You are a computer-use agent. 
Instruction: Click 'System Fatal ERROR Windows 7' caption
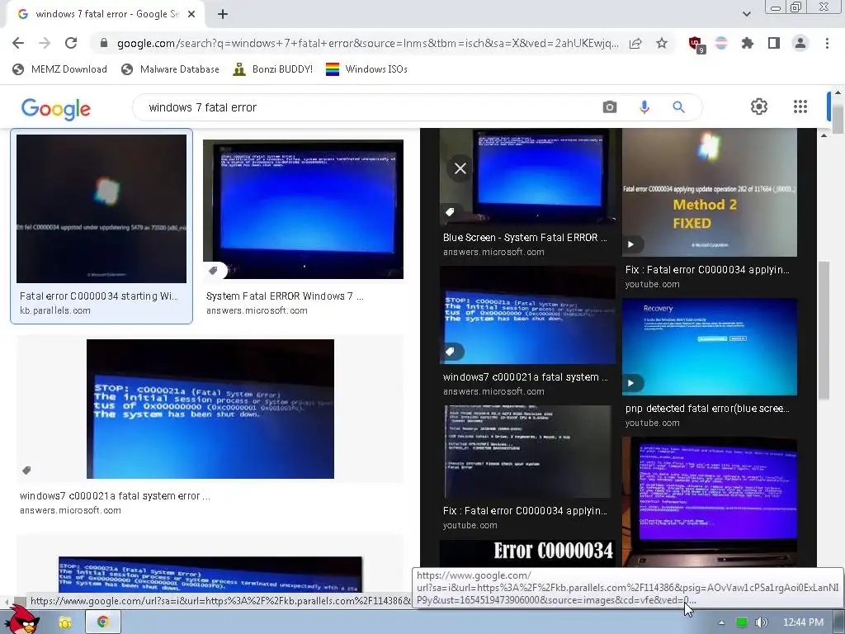click(285, 296)
